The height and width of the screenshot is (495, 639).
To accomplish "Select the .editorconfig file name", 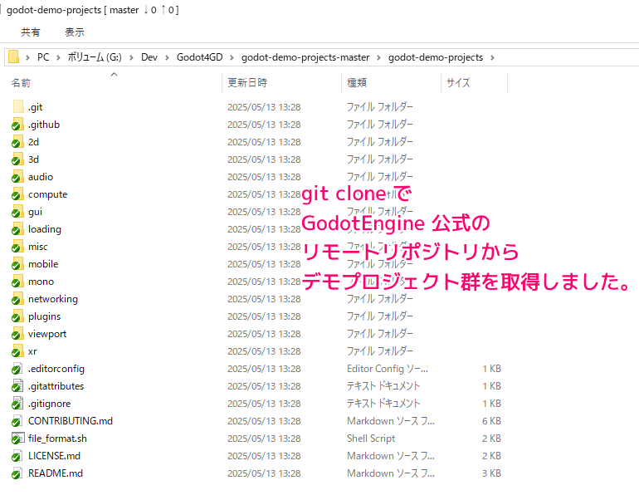I will point(56,369).
